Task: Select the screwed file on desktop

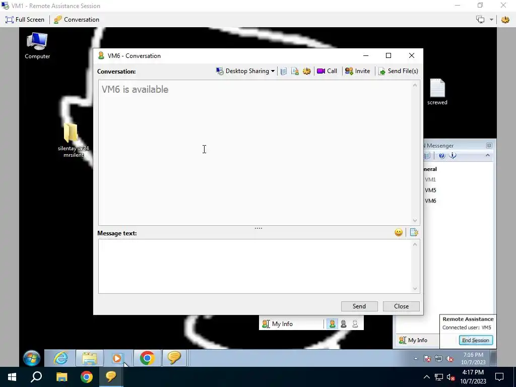Action: click(x=437, y=92)
